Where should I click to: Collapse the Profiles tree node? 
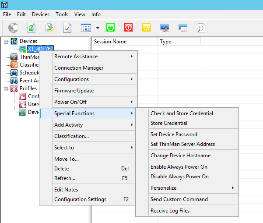pyautogui.click(x=6, y=88)
